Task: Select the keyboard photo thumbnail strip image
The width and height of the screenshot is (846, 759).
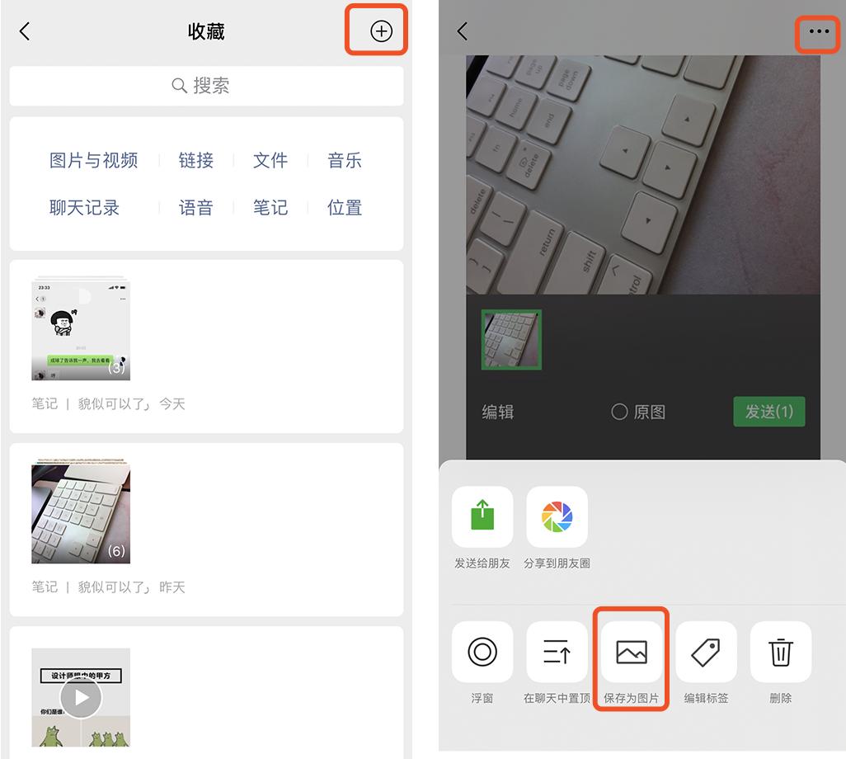Action: (x=510, y=338)
